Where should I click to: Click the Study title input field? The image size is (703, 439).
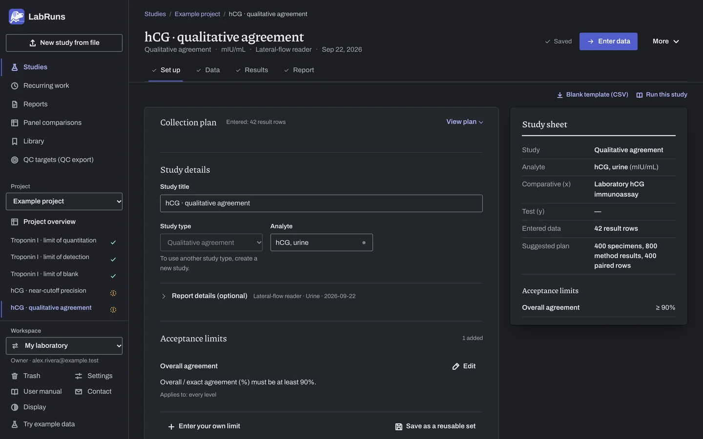[x=321, y=203]
